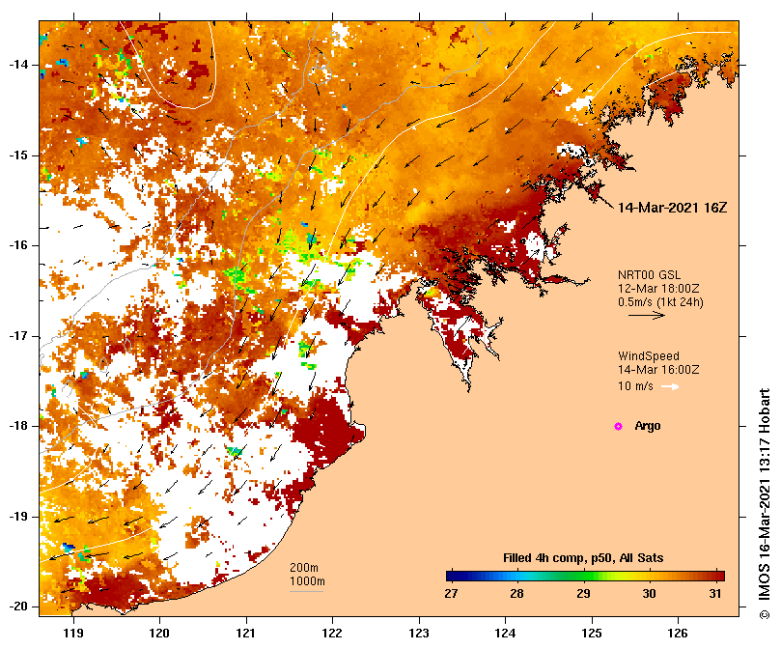This screenshot has height=649, width=781.
Task: Click longitude axis label '123'
Action: 419,634
